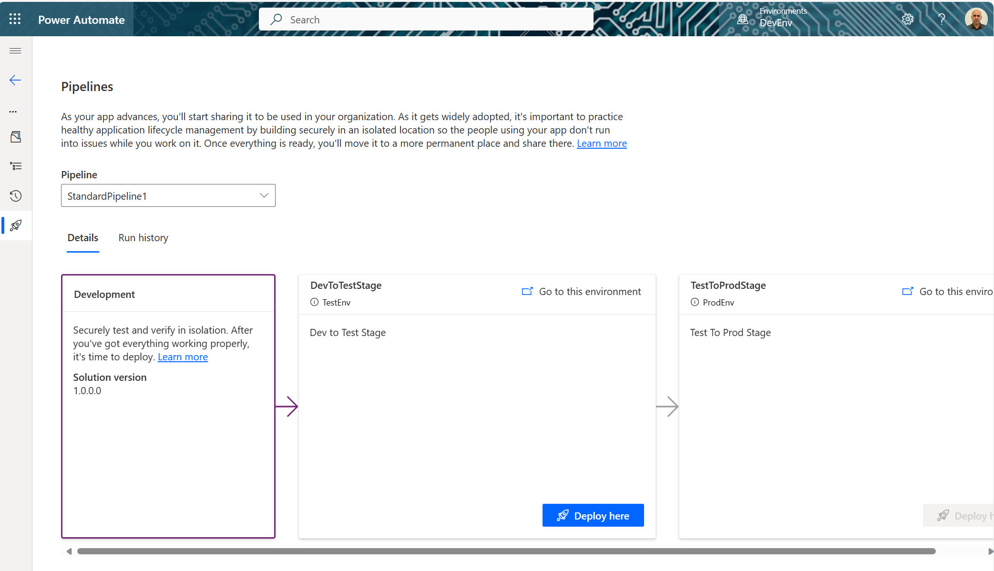Select the Details tab
This screenshot has height=571, width=994.
click(x=82, y=237)
